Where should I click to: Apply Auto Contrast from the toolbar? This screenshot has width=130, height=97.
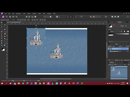(x=29, y=17)
